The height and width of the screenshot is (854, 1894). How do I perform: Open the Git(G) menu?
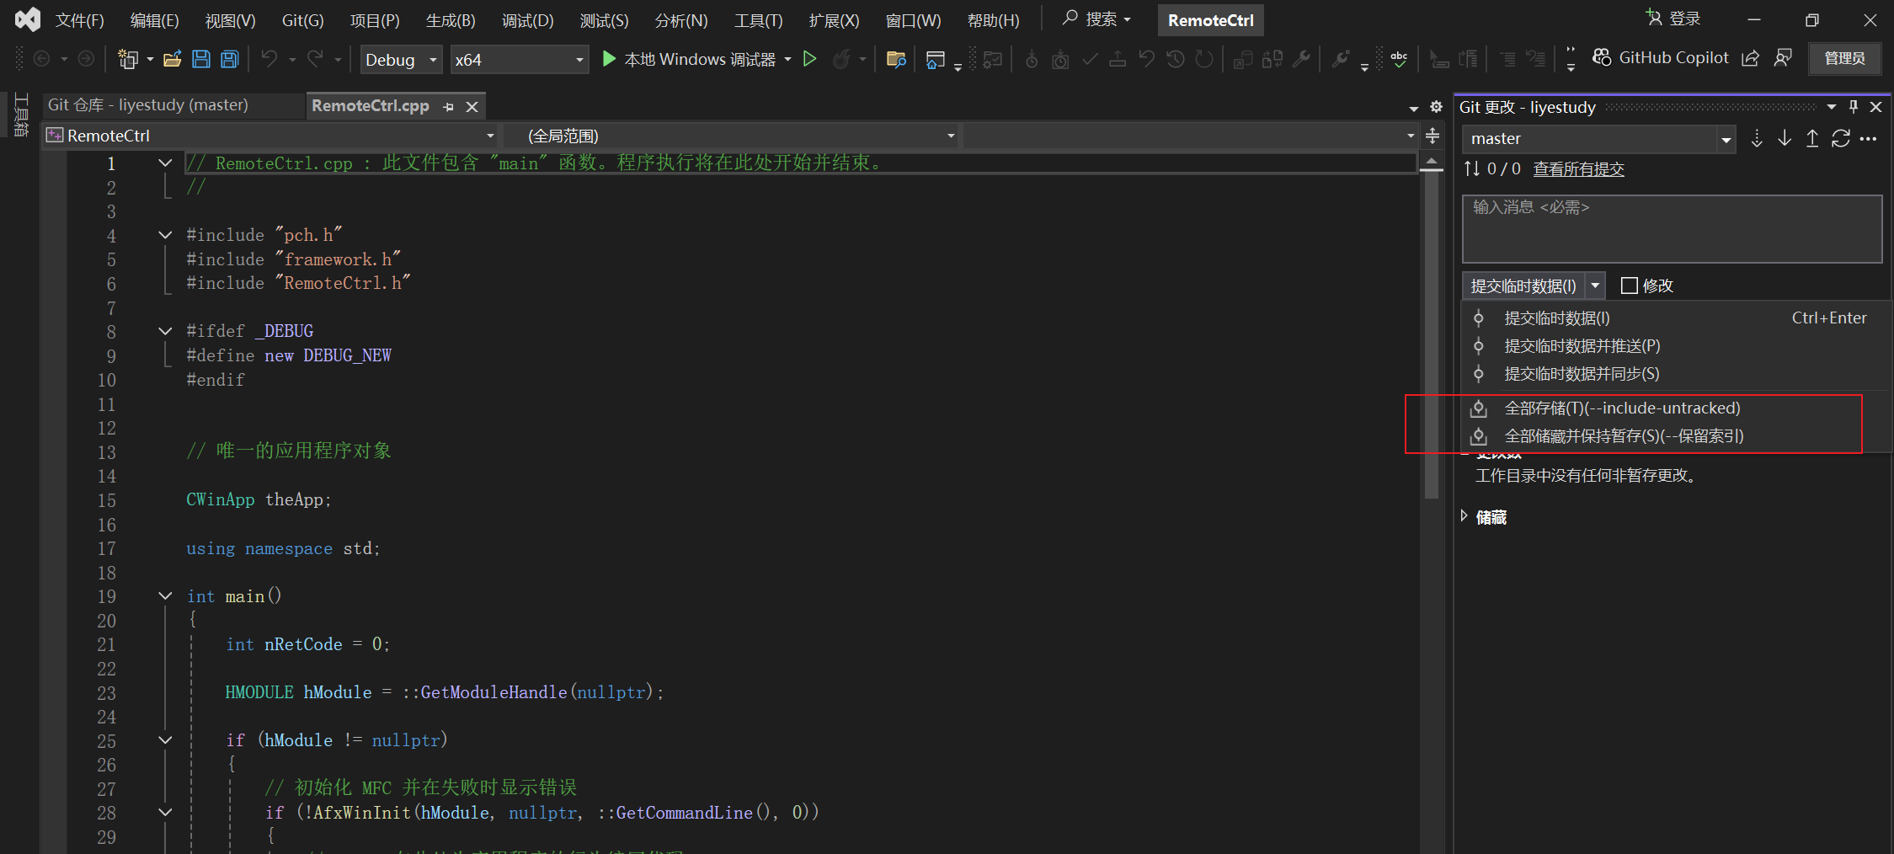tap(302, 20)
